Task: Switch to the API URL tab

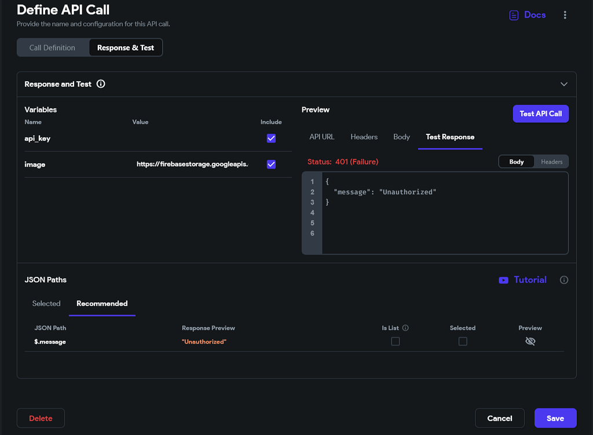Action: click(321, 137)
